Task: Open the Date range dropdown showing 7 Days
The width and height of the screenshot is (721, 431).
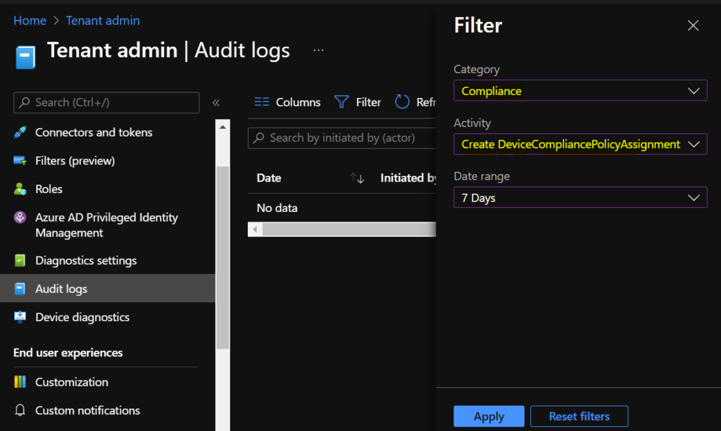Action: 580,197
